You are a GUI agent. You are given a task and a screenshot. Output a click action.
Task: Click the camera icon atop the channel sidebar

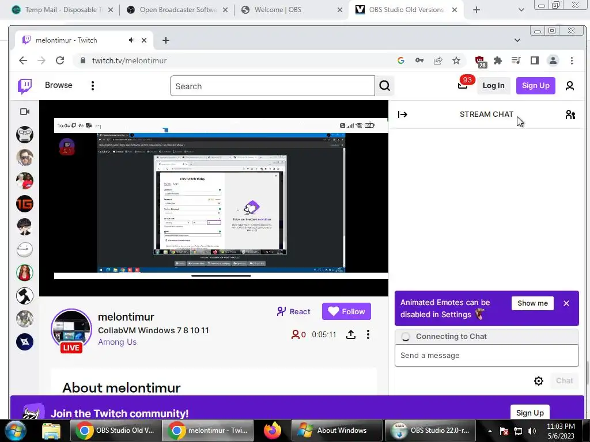[x=25, y=112]
